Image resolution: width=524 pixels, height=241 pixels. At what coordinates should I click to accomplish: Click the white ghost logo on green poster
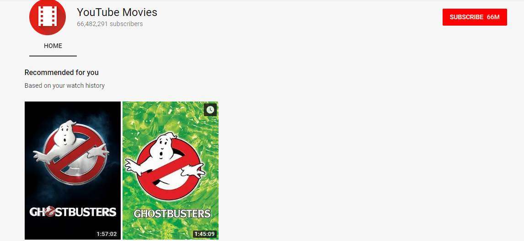pyautogui.click(x=165, y=161)
